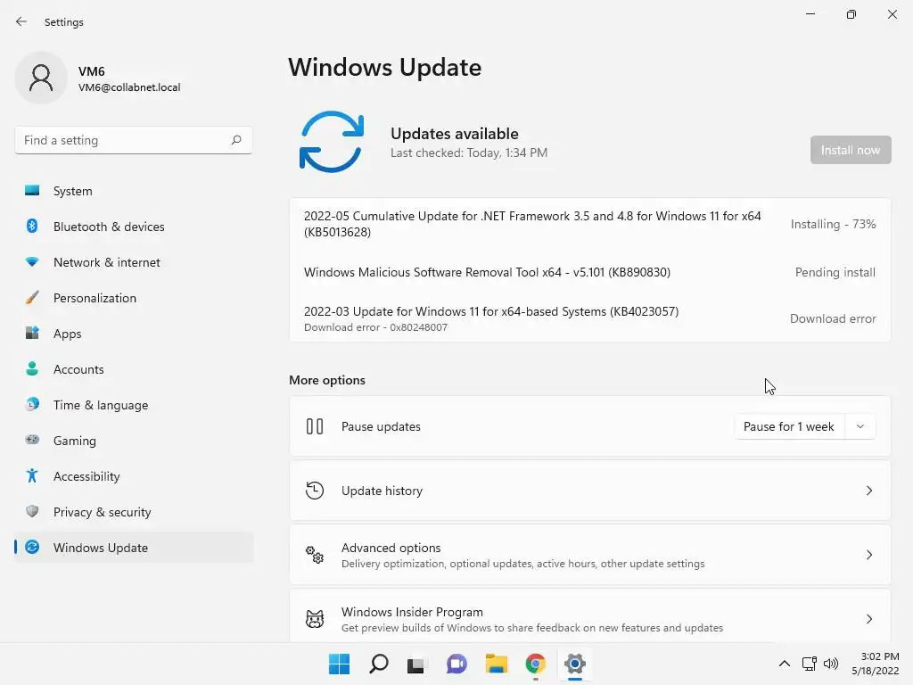Go to Privacy & security
Viewport: 913px width, 685px height.
click(x=134, y=511)
